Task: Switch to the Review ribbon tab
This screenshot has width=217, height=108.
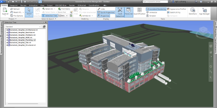Action: tap(23, 5)
